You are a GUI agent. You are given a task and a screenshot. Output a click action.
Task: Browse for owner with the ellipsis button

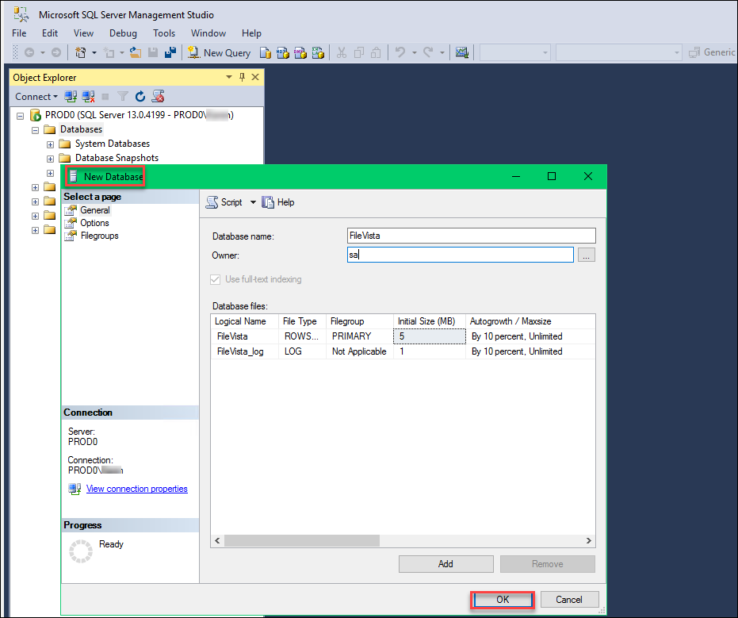tap(586, 255)
